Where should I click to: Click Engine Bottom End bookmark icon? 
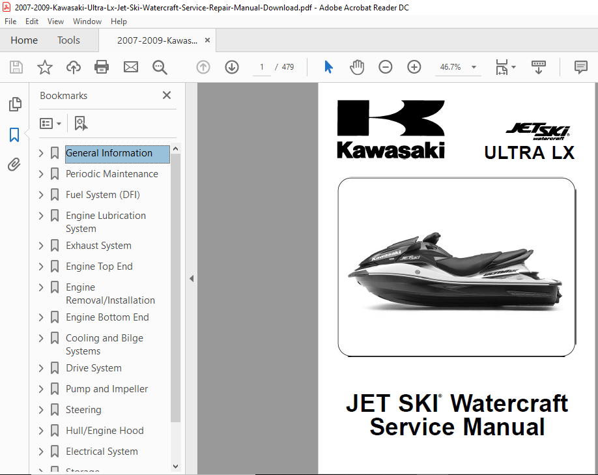click(55, 317)
